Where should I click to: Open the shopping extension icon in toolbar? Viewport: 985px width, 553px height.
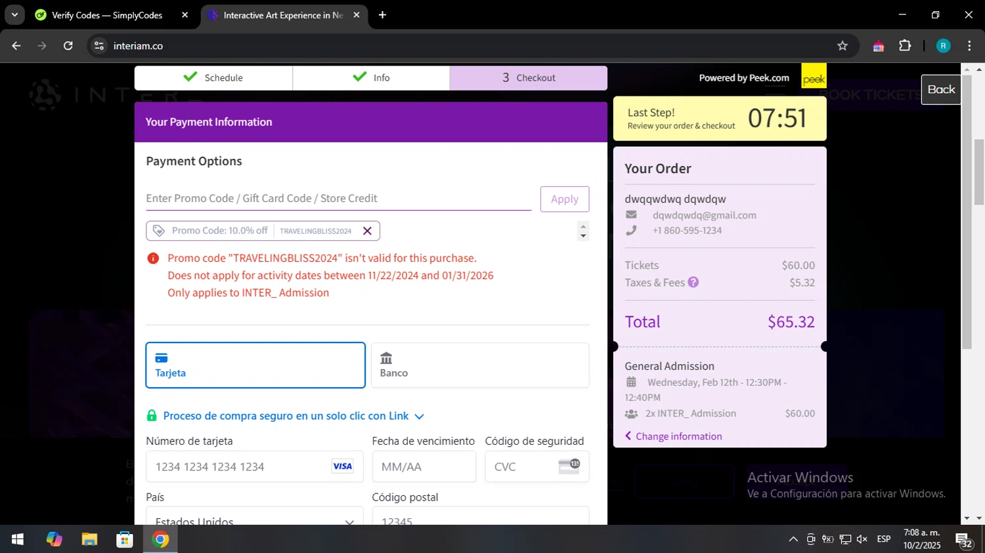click(x=879, y=46)
